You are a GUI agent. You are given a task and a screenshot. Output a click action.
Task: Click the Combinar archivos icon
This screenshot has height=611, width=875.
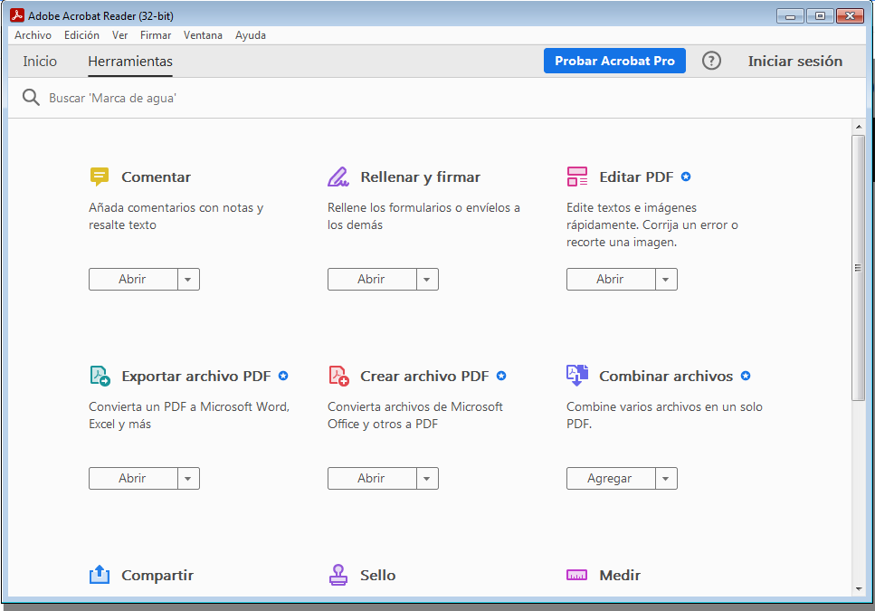point(577,376)
